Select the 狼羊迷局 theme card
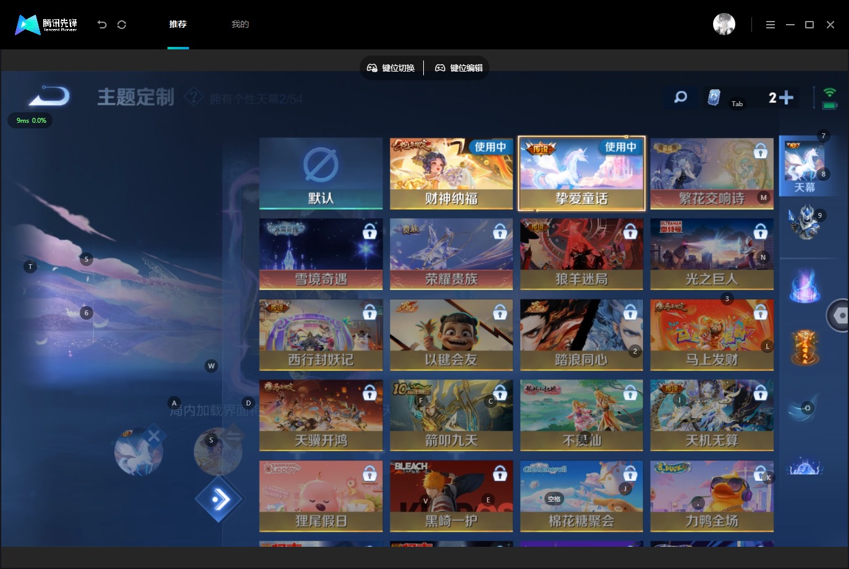Image resolution: width=849 pixels, height=569 pixels. (581, 254)
